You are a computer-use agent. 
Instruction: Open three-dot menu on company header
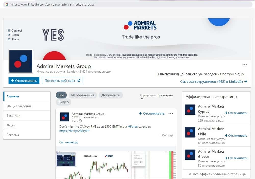(245, 65)
